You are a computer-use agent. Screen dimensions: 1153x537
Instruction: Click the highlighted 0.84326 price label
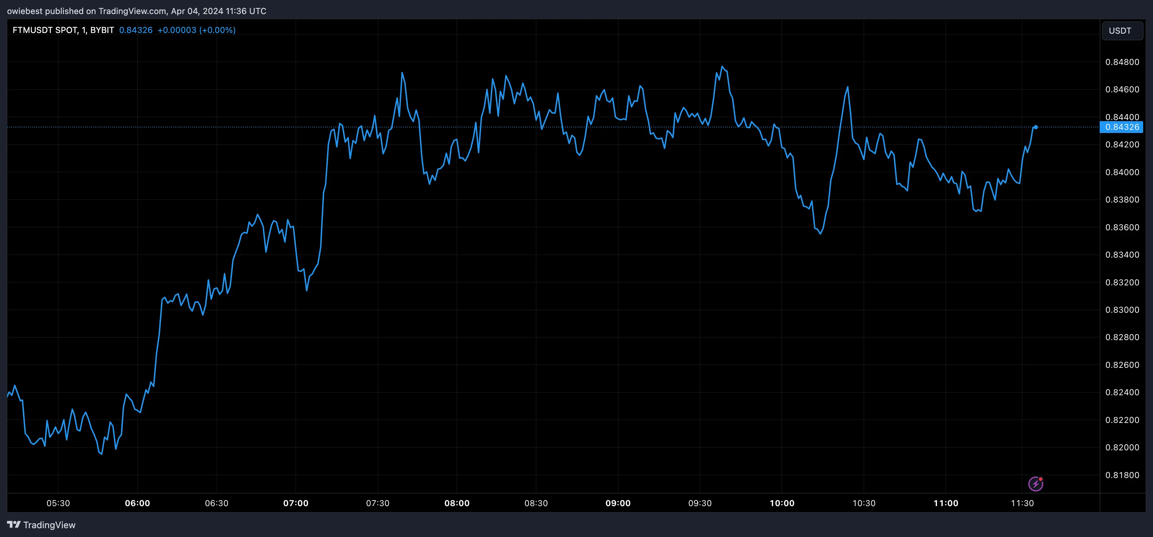pyautogui.click(x=1122, y=128)
